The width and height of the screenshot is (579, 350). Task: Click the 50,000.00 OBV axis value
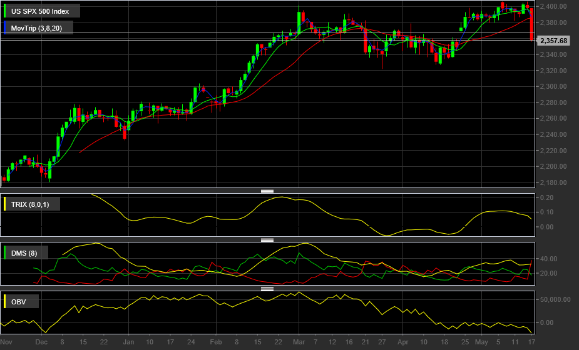(555, 299)
